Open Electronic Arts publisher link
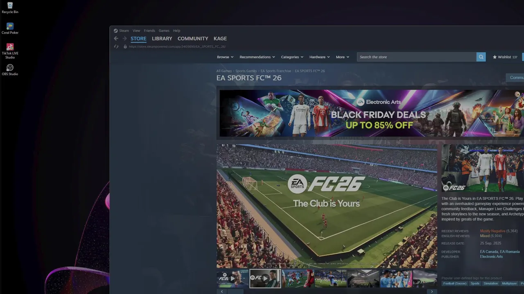The image size is (524, 294). click(x=491, y=257)
